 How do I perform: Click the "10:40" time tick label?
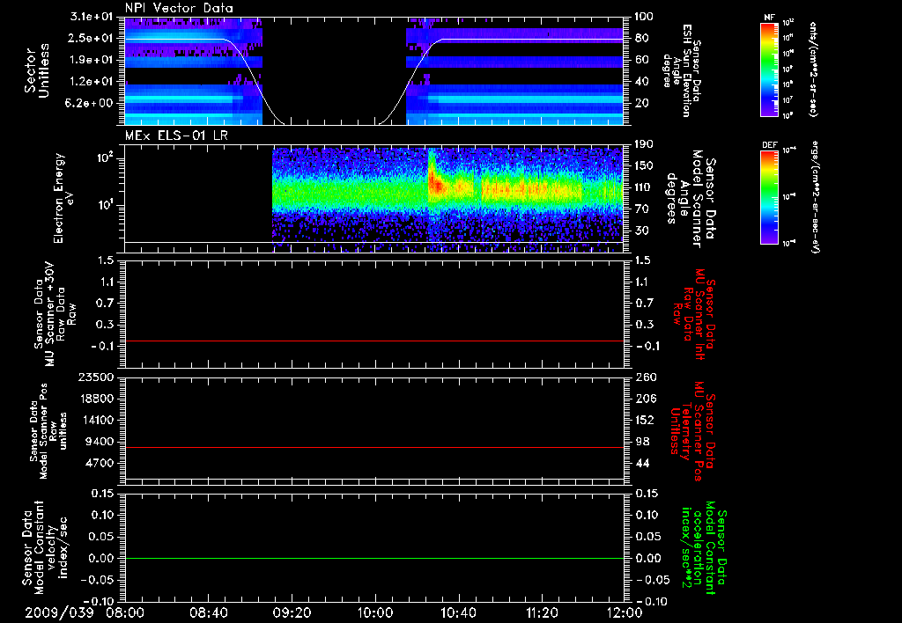[x=458, y=612]
